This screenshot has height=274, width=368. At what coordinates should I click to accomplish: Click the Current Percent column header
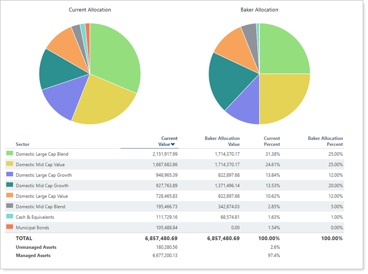pyautogui.click(x=272, y=141)
